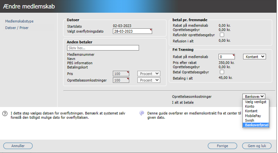Collapse the Bankoverførsel payment method dropdown

(254, 96)
